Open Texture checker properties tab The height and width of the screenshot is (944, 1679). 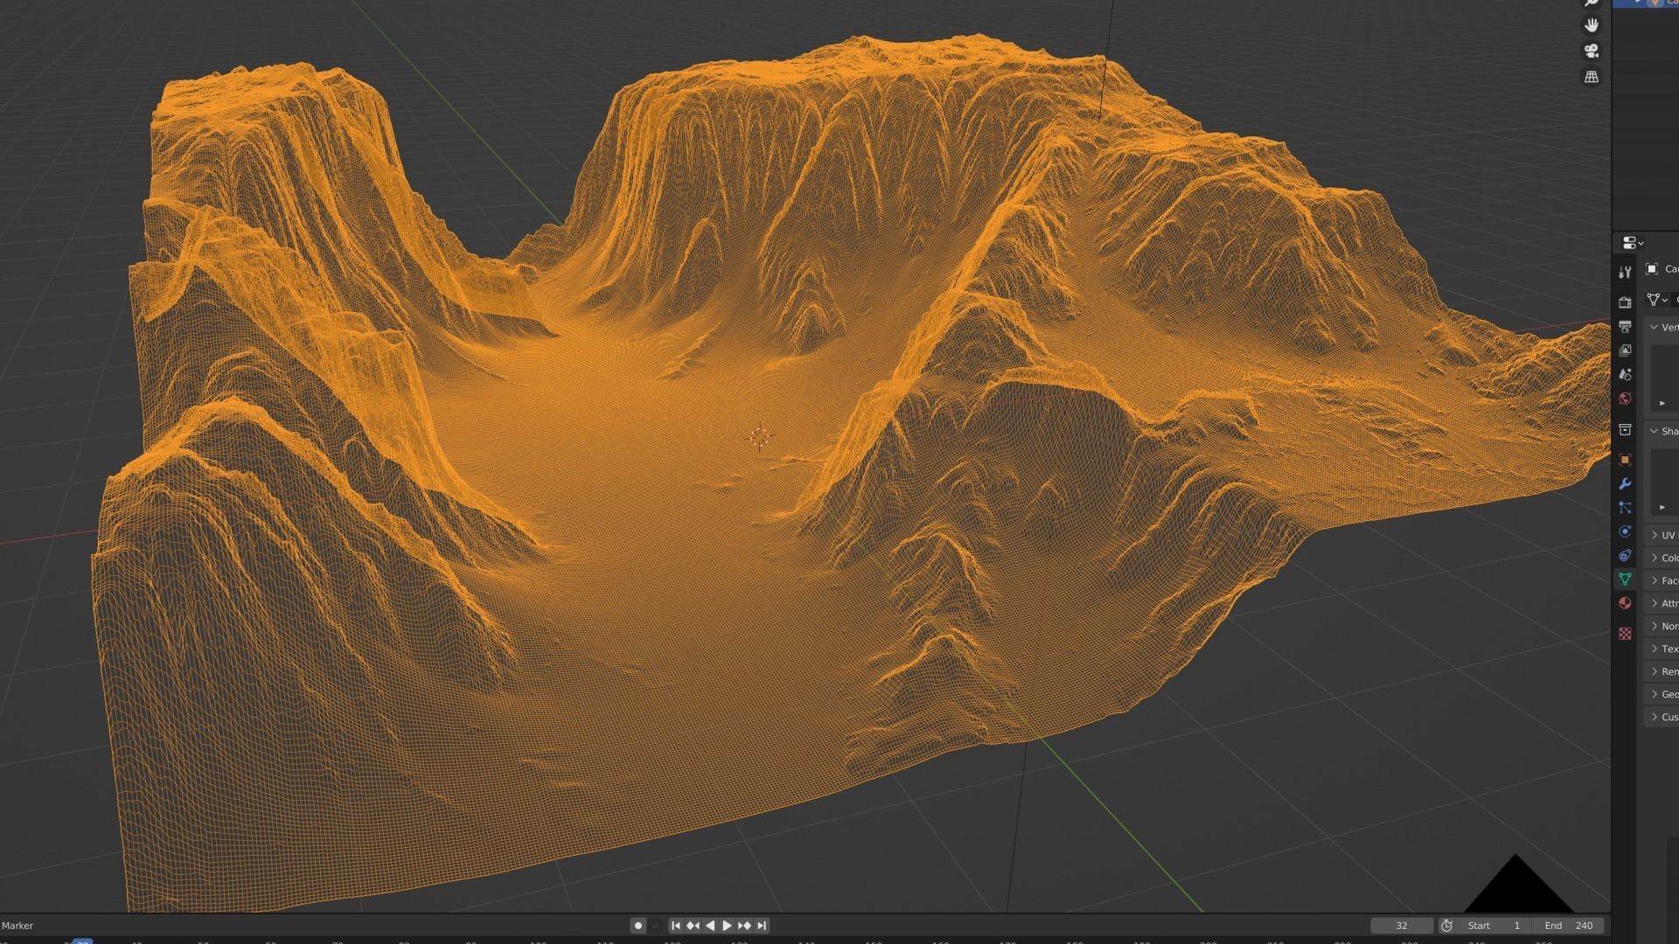pyautogui.click(x=1625, y=634)
